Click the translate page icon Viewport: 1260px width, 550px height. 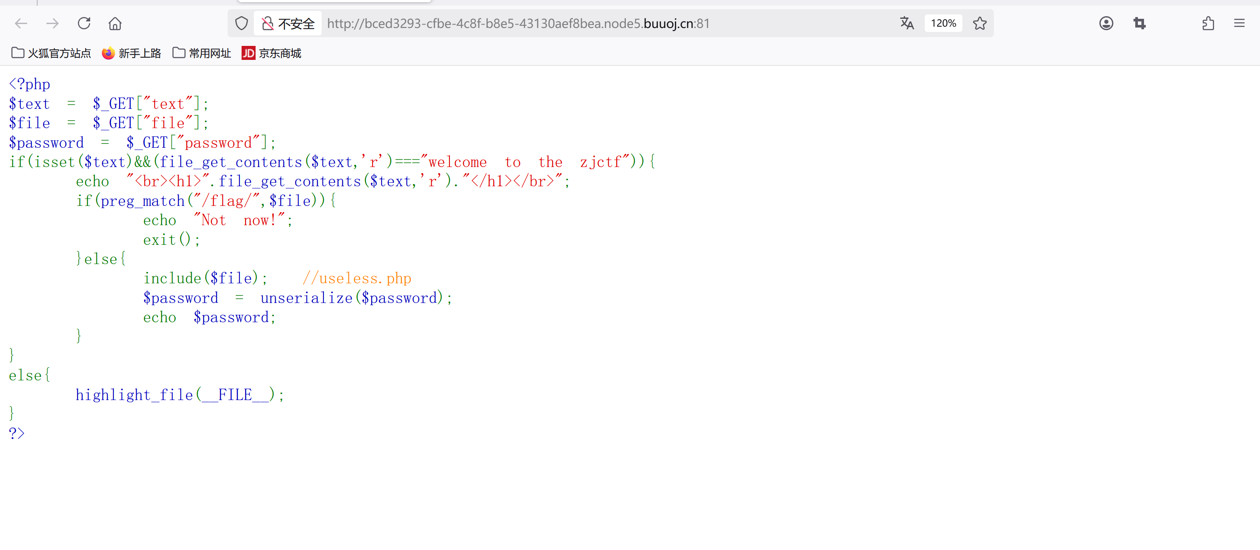pyautogui.click(x=907, y=24)
